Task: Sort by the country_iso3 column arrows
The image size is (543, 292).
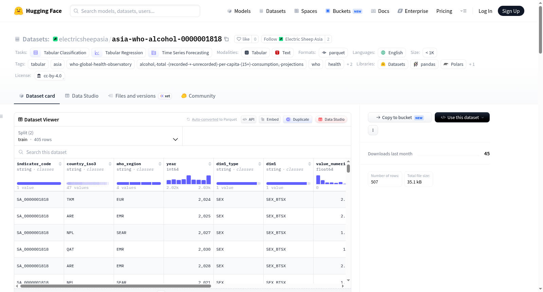Action: pos(110,164)
